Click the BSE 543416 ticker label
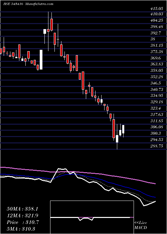The image size is (167, 234). 13,4
